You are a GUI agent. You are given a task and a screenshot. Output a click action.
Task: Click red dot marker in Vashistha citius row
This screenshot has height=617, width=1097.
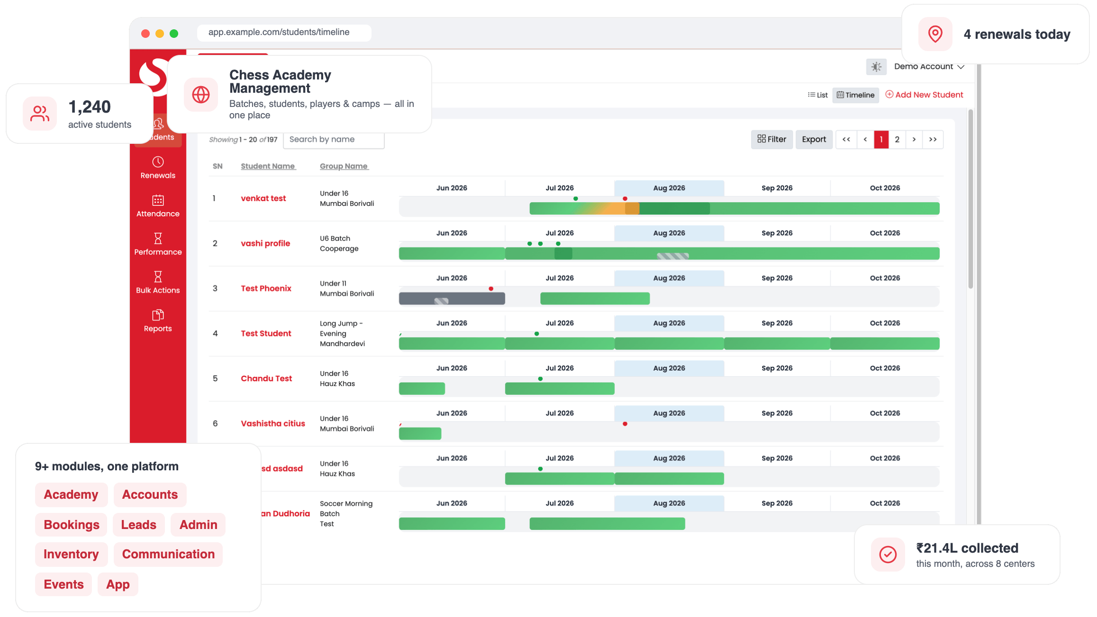[x=625, y=424]
